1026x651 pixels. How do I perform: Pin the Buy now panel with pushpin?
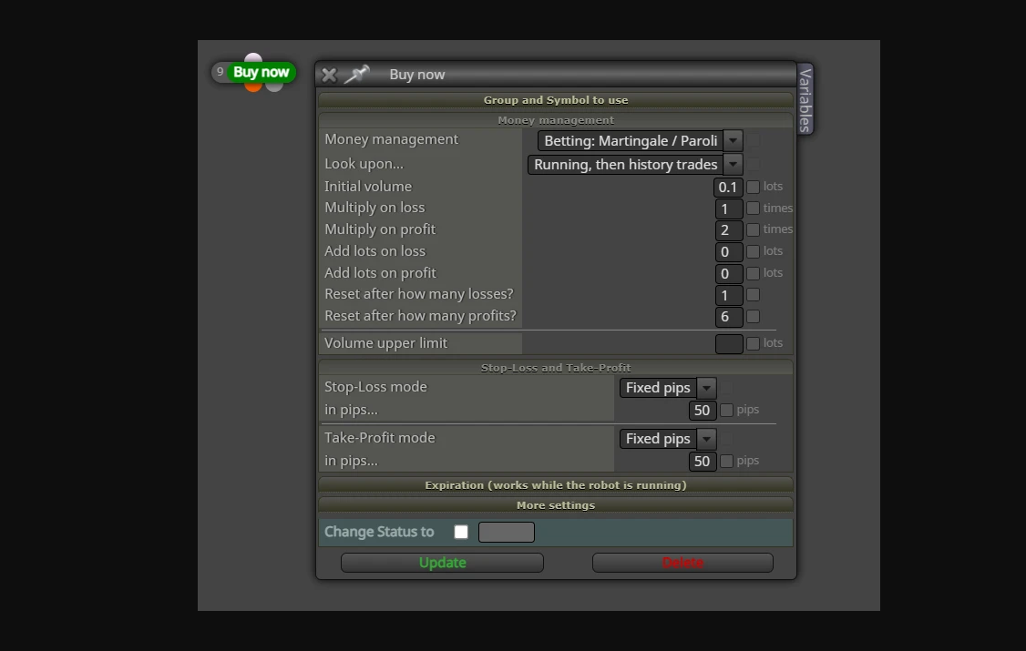[356, 75]
